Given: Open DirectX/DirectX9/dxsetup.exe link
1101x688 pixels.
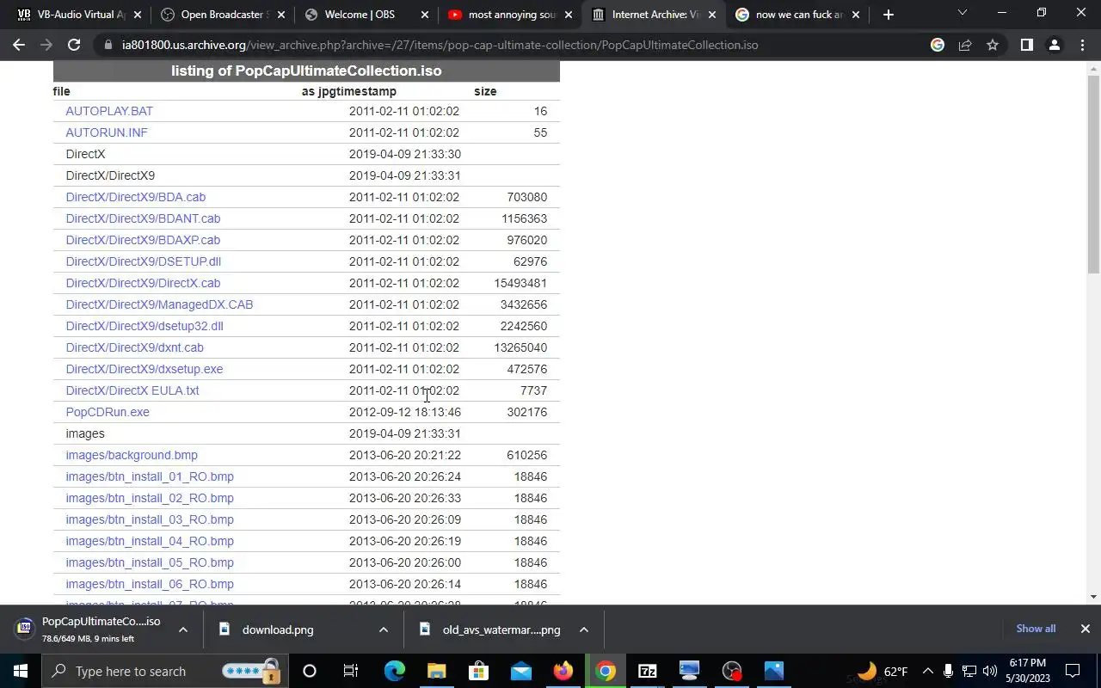Looking at the screenshot, I should 145,369.
